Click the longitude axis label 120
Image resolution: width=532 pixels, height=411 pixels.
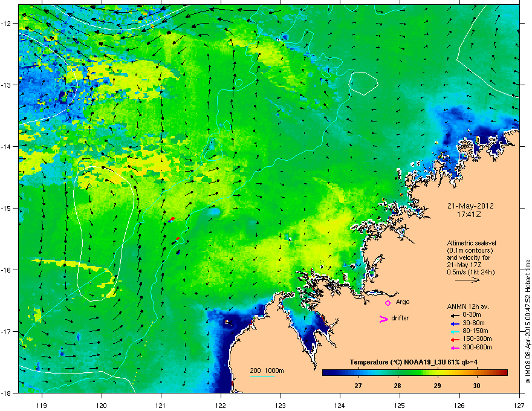(102, 405)
